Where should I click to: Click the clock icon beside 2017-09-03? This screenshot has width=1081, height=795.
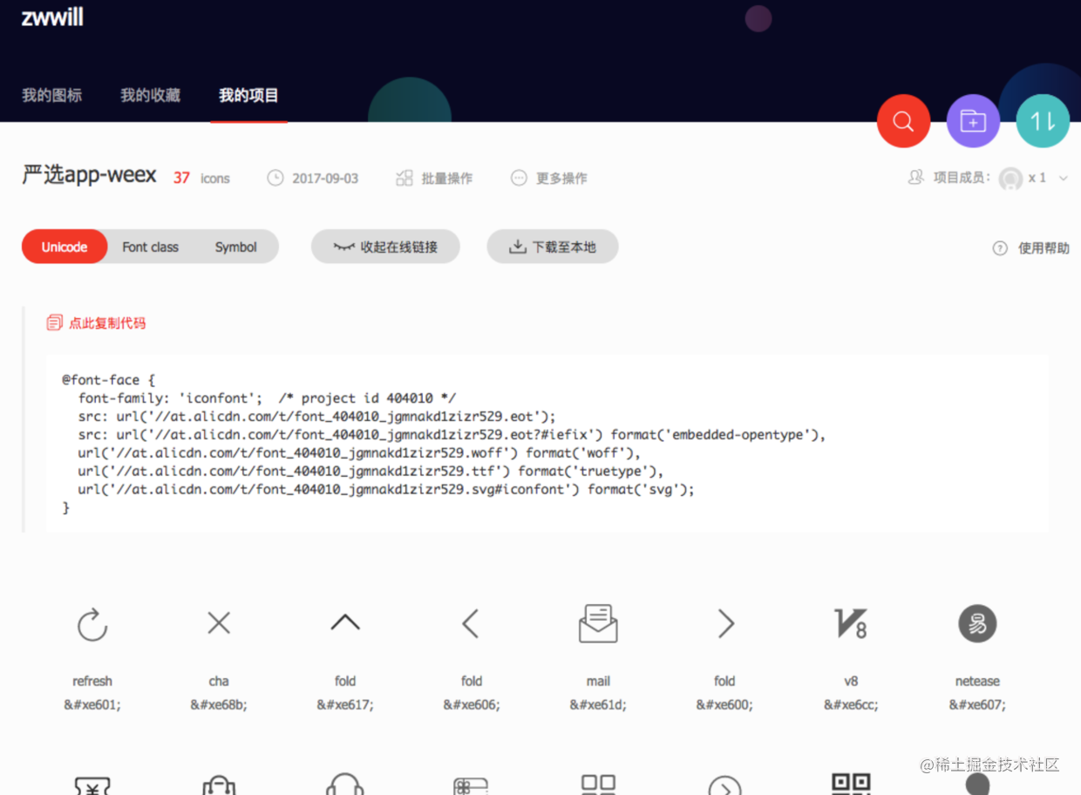point(275,178)
